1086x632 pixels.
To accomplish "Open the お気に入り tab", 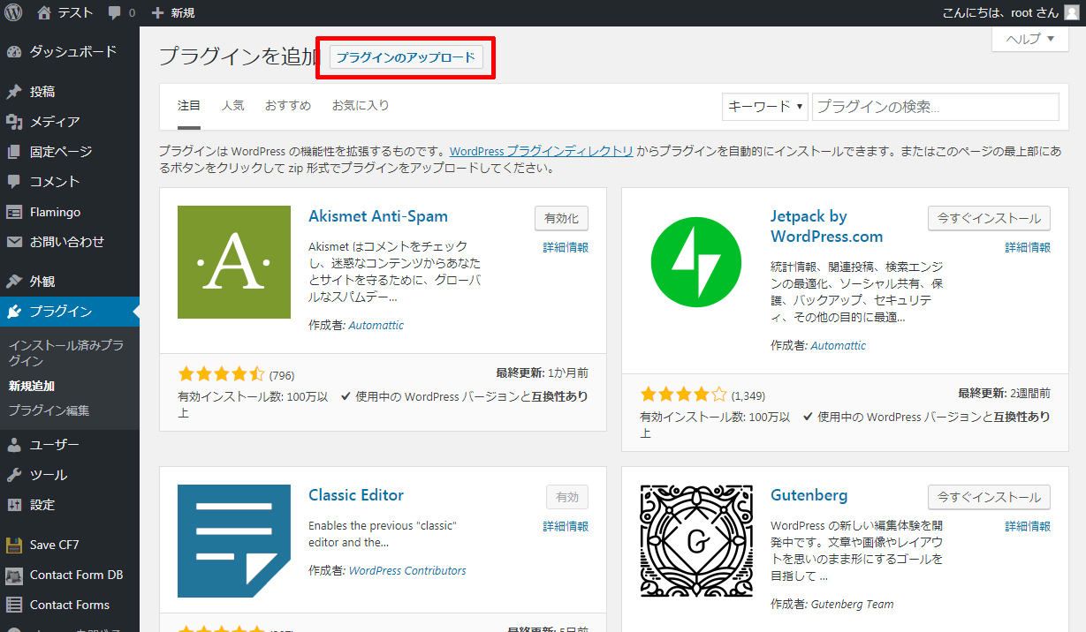I will [361, 105].
